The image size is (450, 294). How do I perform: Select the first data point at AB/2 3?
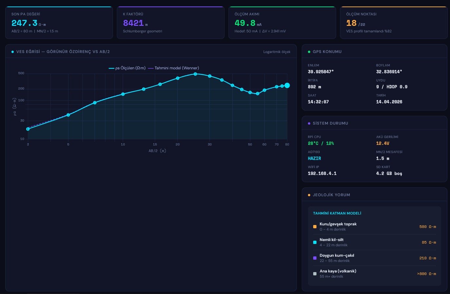pyautogui.click(x=28, y=129)
